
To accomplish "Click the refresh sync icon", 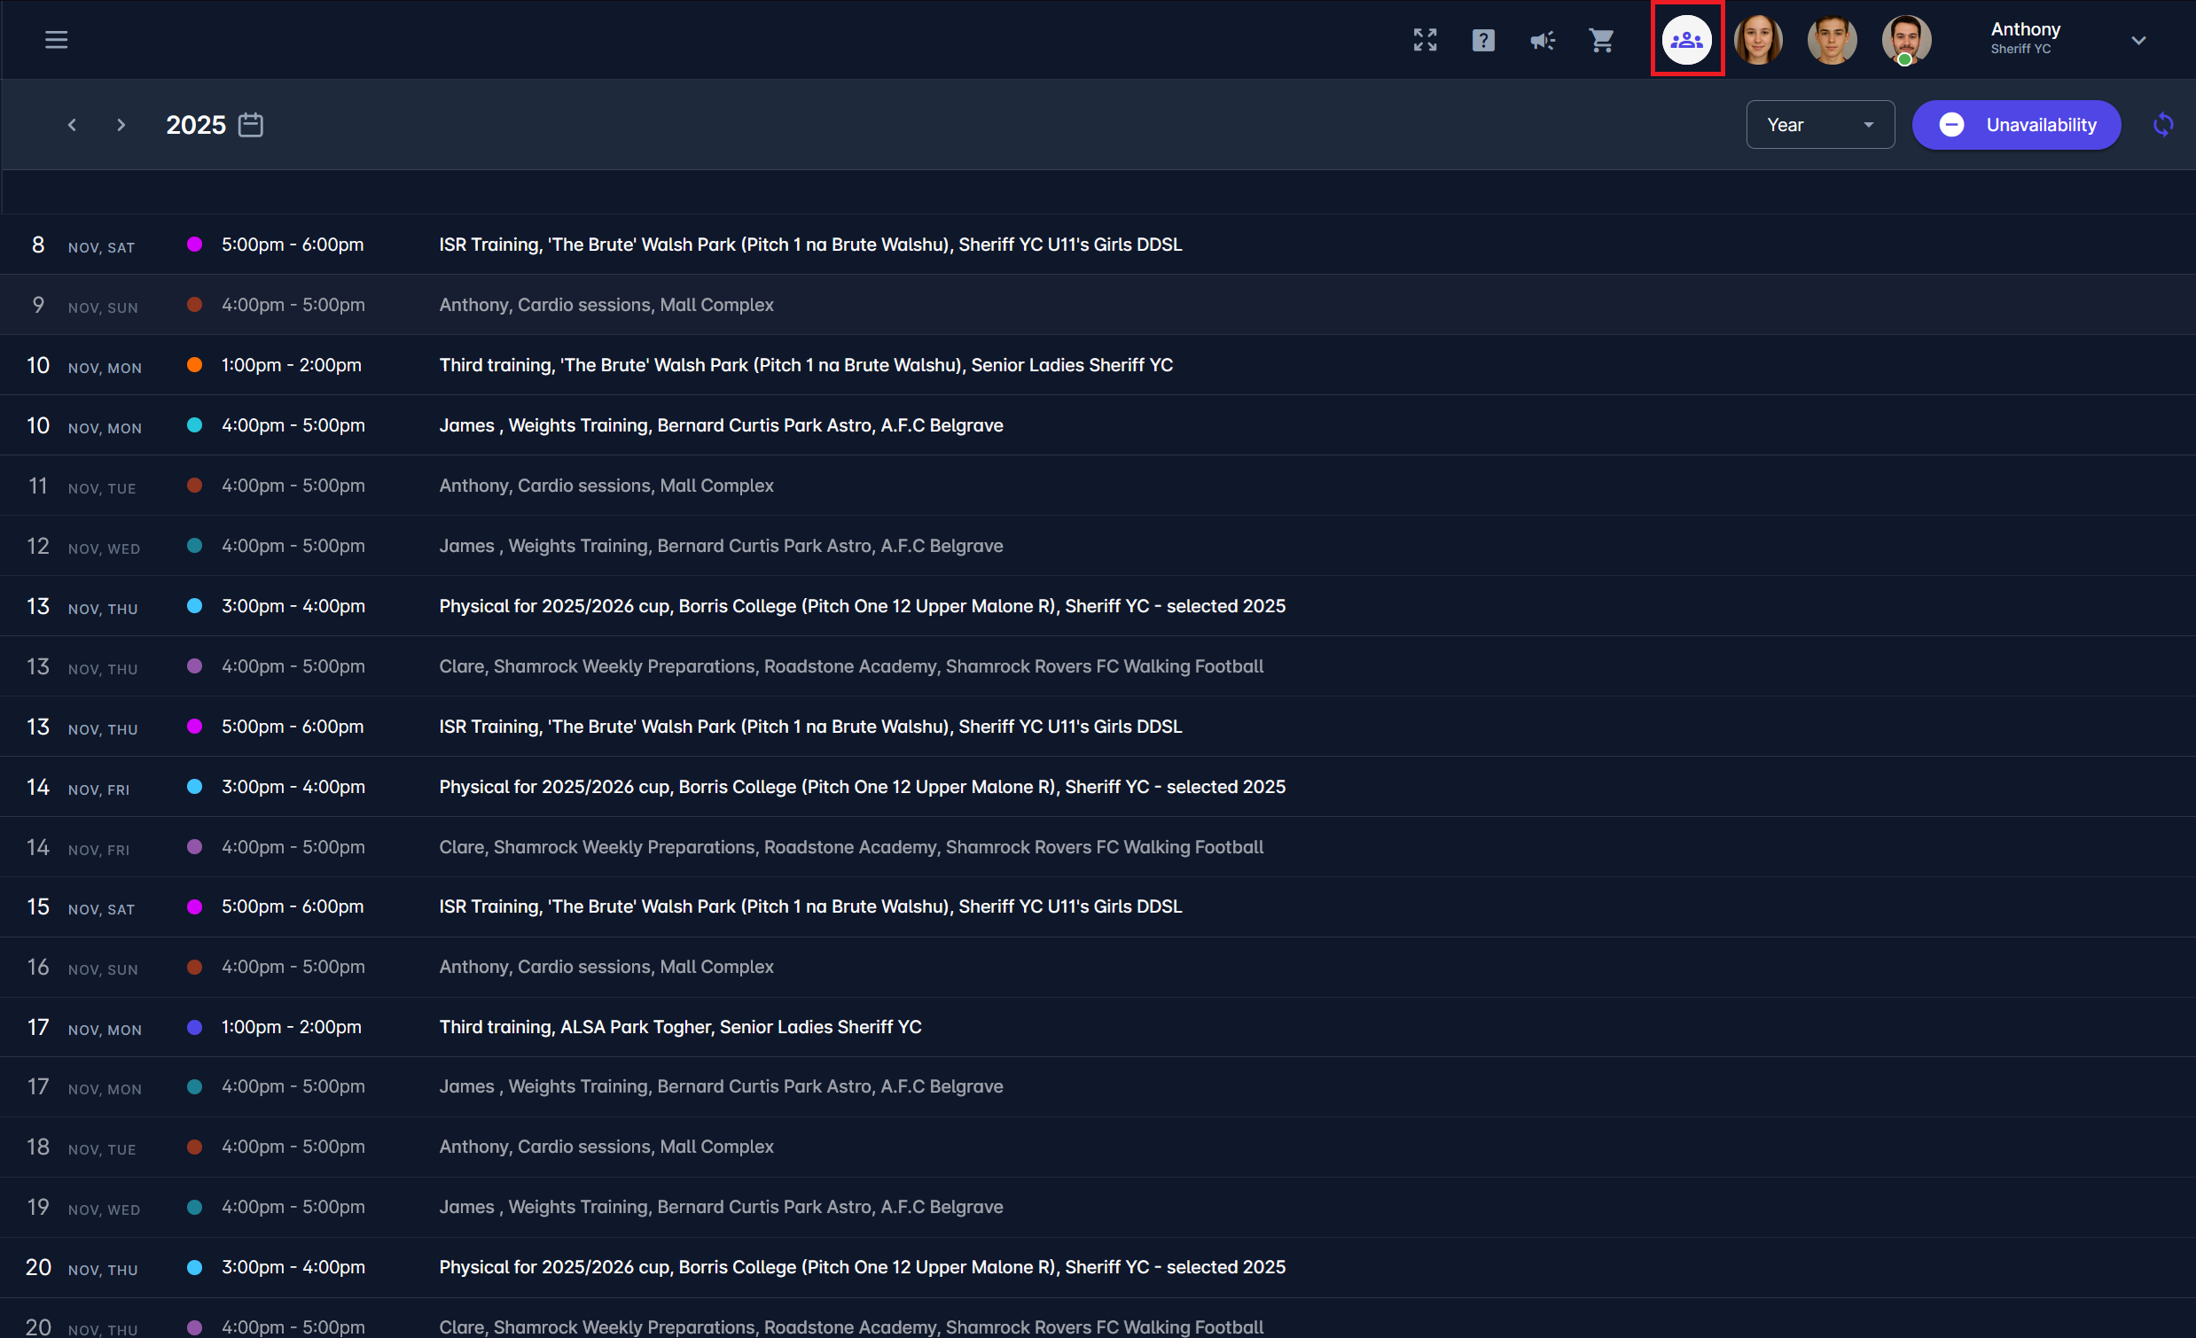I will click(2163, 125).
